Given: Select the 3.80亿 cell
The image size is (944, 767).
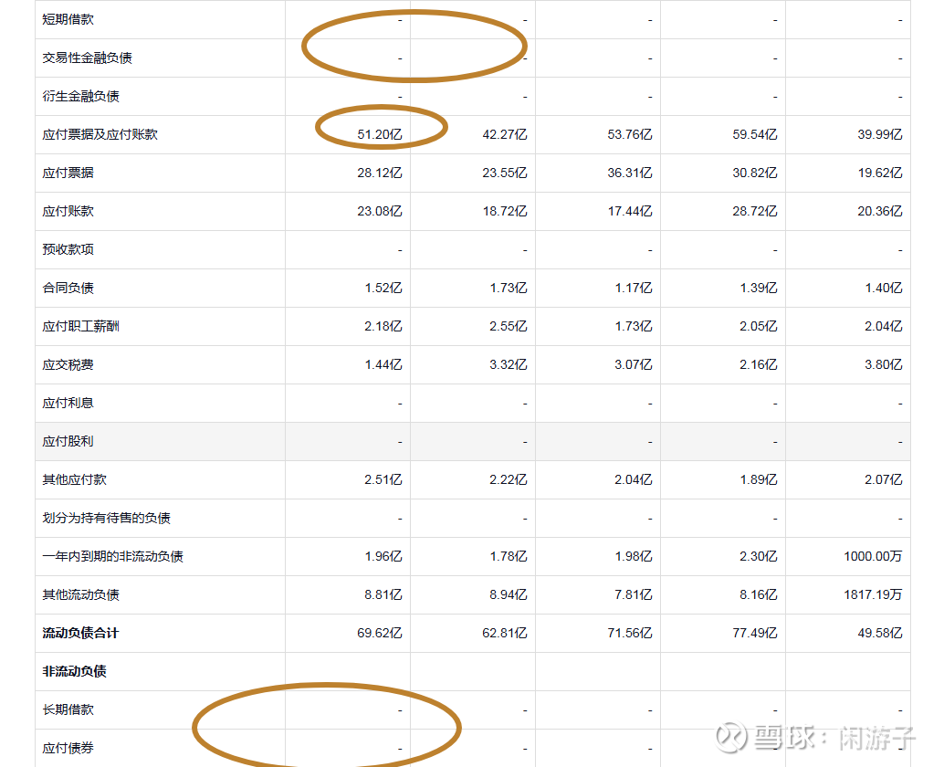Looking at the screenshot, I should 885,365.
